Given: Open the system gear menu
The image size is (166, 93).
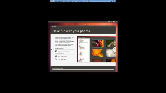Looking at the screenshot, I should click(x=116, y=22).
